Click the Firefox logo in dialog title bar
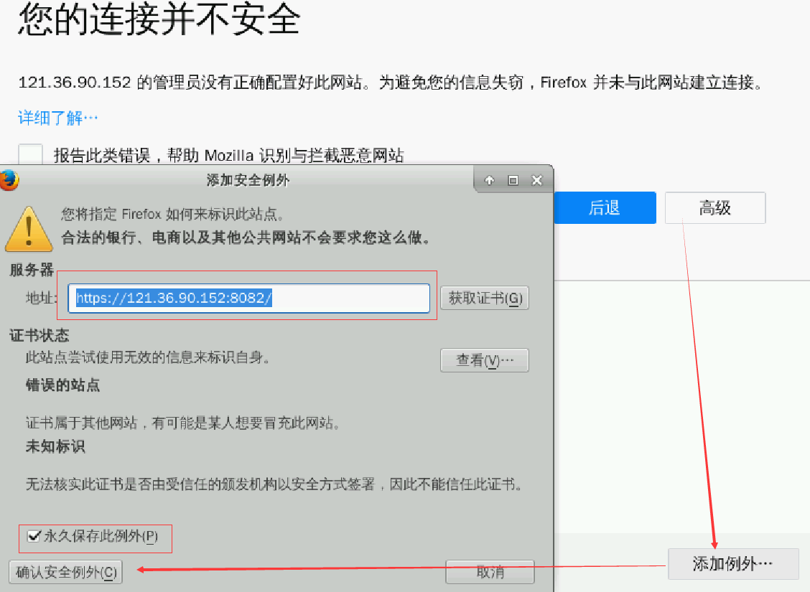The width and height of the screenshot is (810, 592). (x=8, y=179)
